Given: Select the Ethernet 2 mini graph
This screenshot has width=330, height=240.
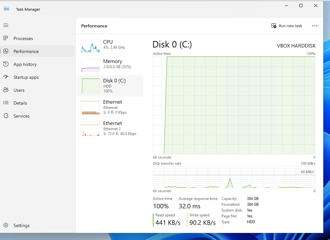Looking at the screenshot, I should pos(90,129).
